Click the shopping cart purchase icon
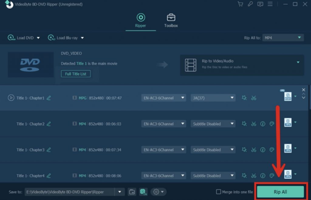 pyautogui.click(x=240, y=4)
